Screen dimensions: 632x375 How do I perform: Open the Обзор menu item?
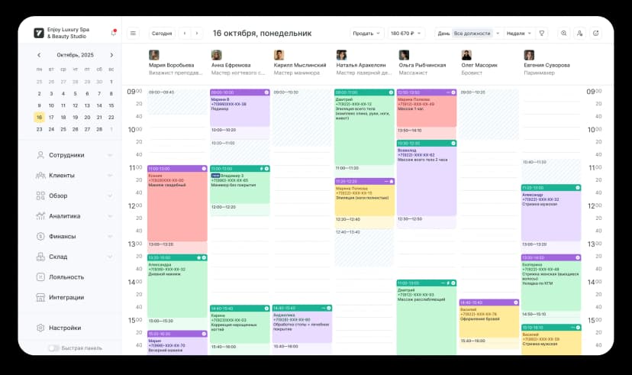[58, 196]
